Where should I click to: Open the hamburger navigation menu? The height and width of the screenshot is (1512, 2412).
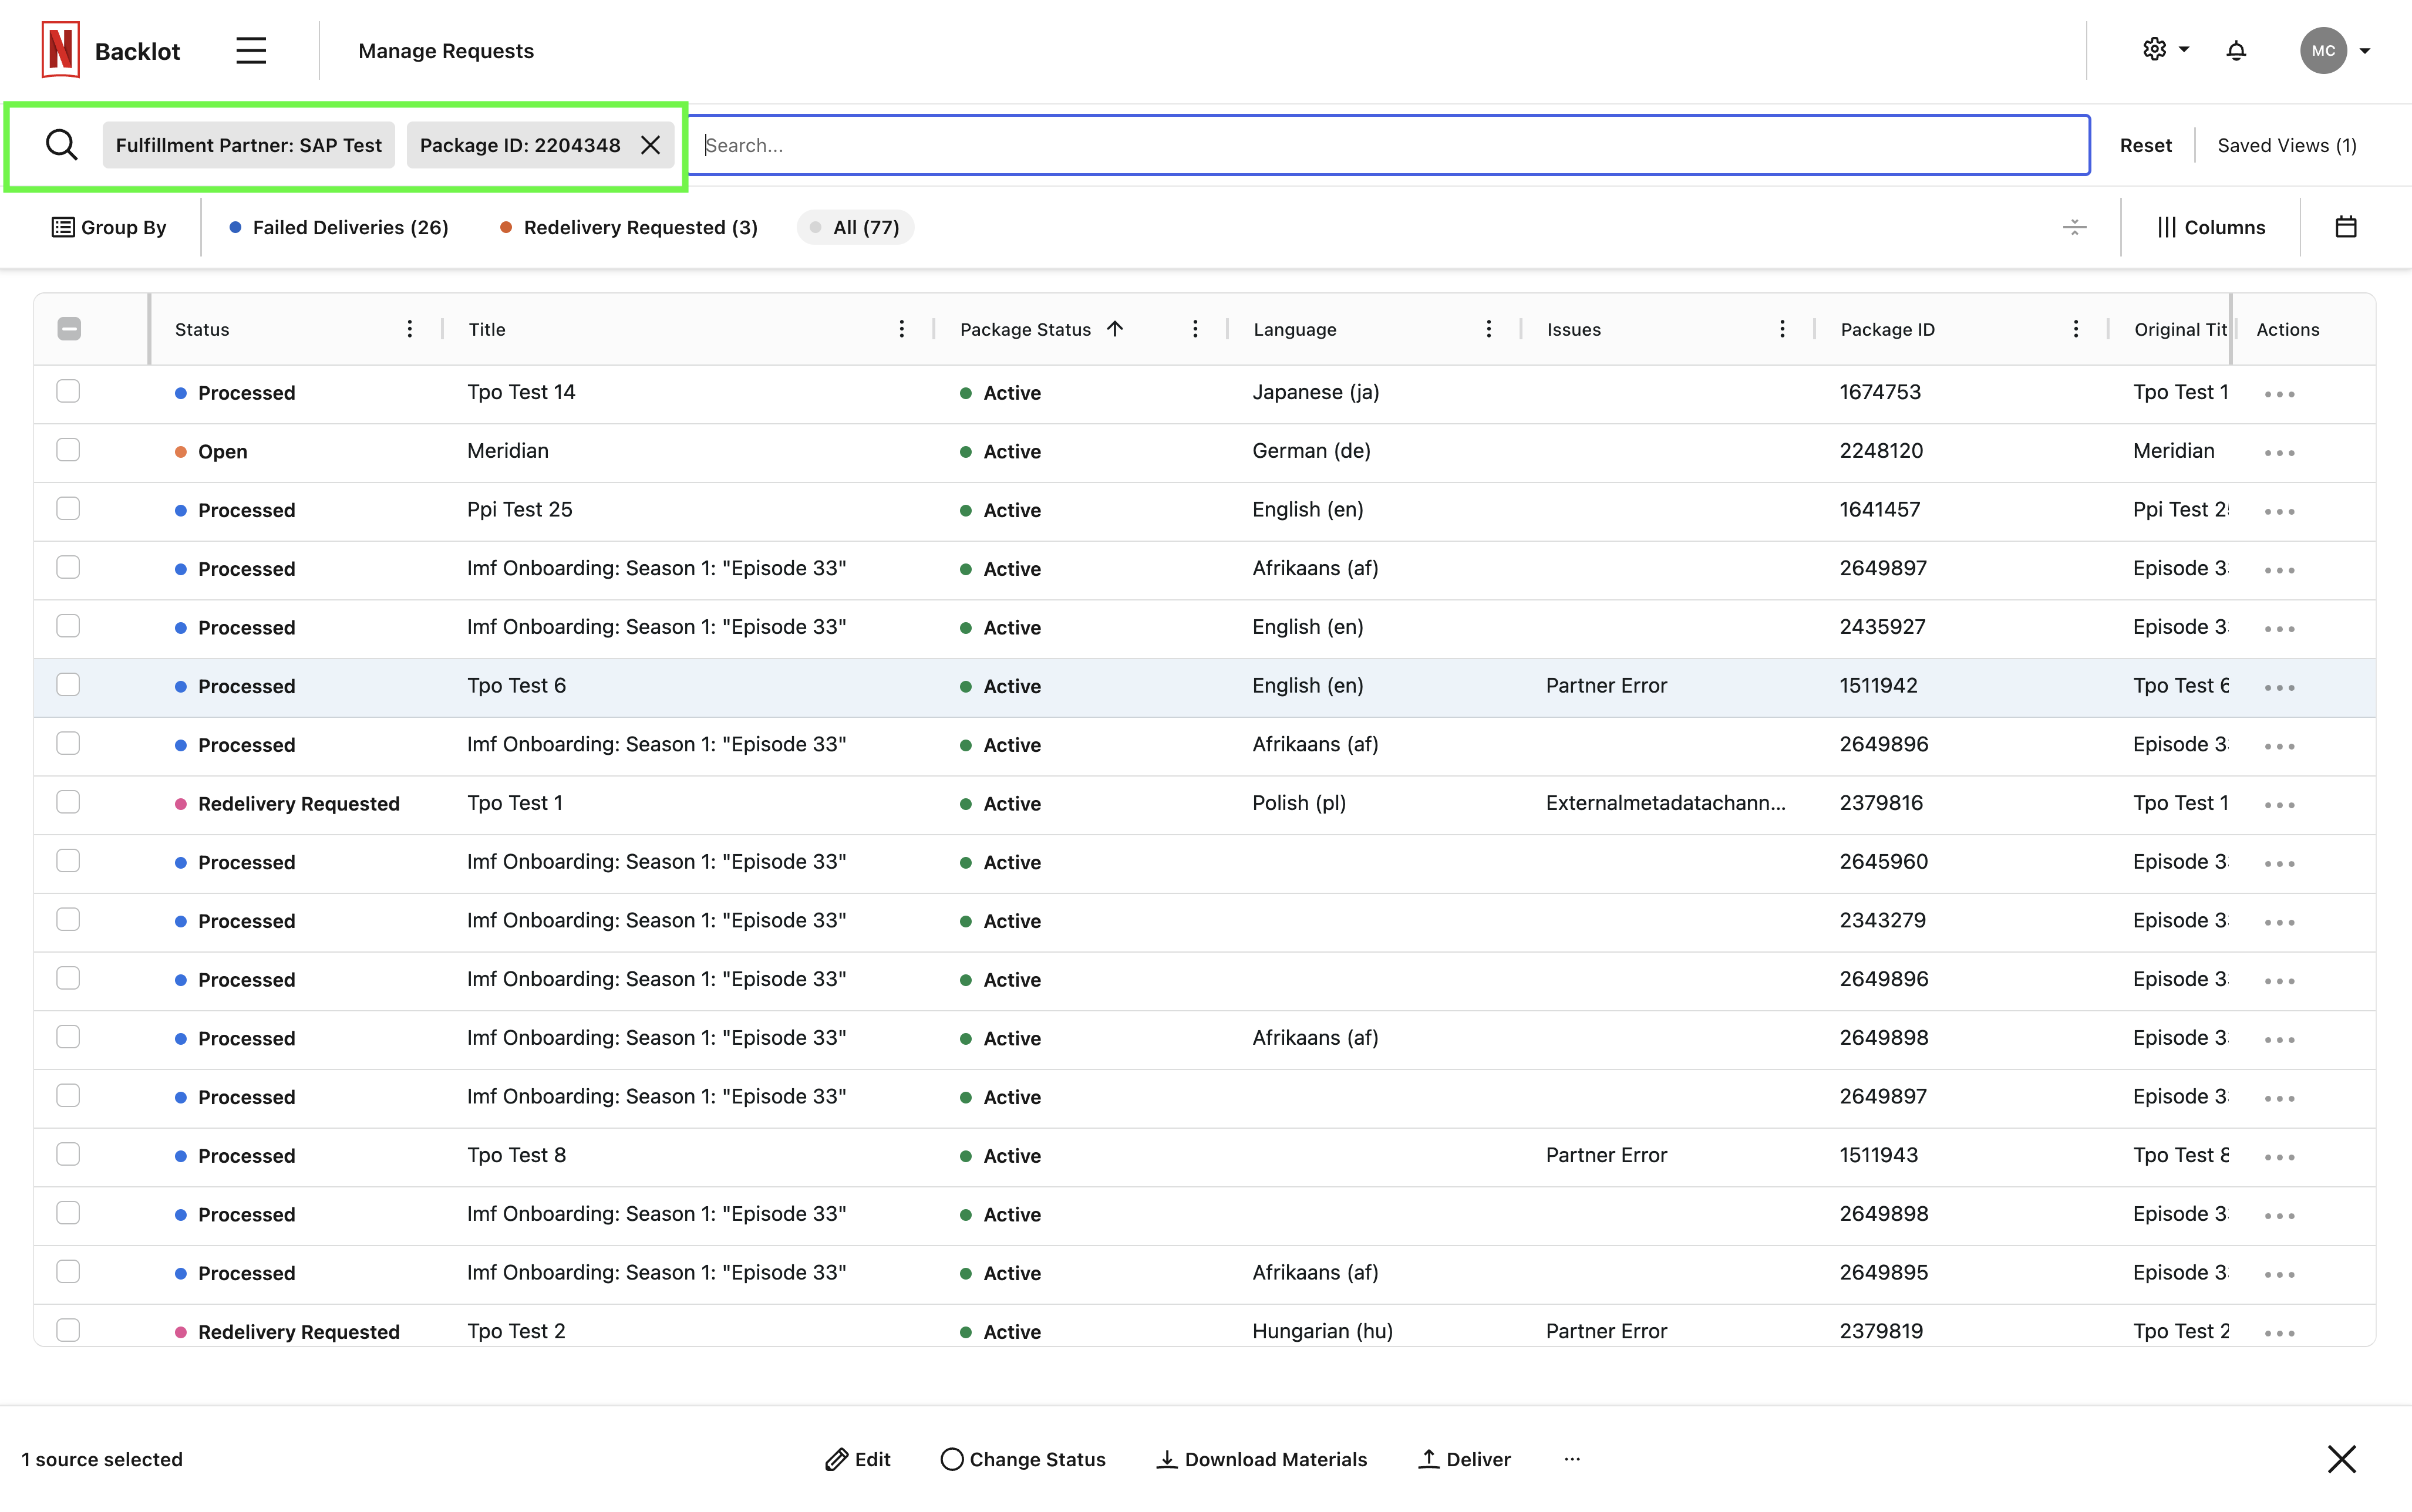251,50
